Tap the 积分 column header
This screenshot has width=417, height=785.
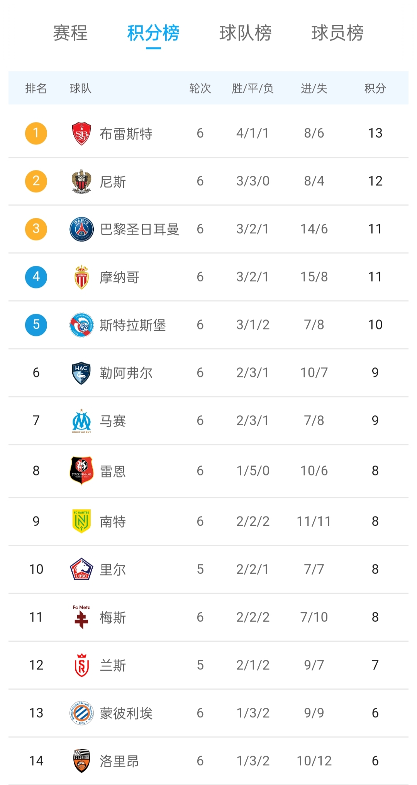click(x=375, y=88)
